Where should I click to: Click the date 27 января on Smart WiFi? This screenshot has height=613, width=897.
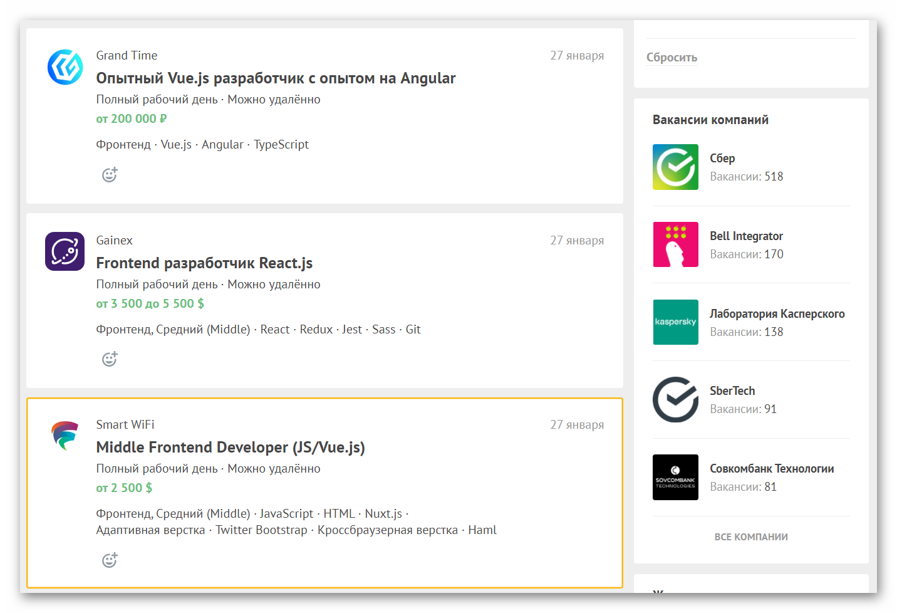coord(577,425)
